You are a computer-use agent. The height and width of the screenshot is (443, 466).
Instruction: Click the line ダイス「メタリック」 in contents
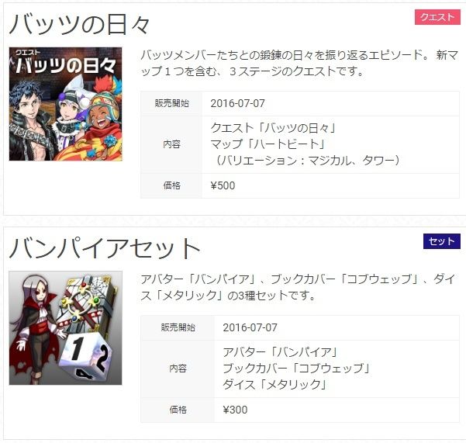pyautogui.click(x=275, y=385)
